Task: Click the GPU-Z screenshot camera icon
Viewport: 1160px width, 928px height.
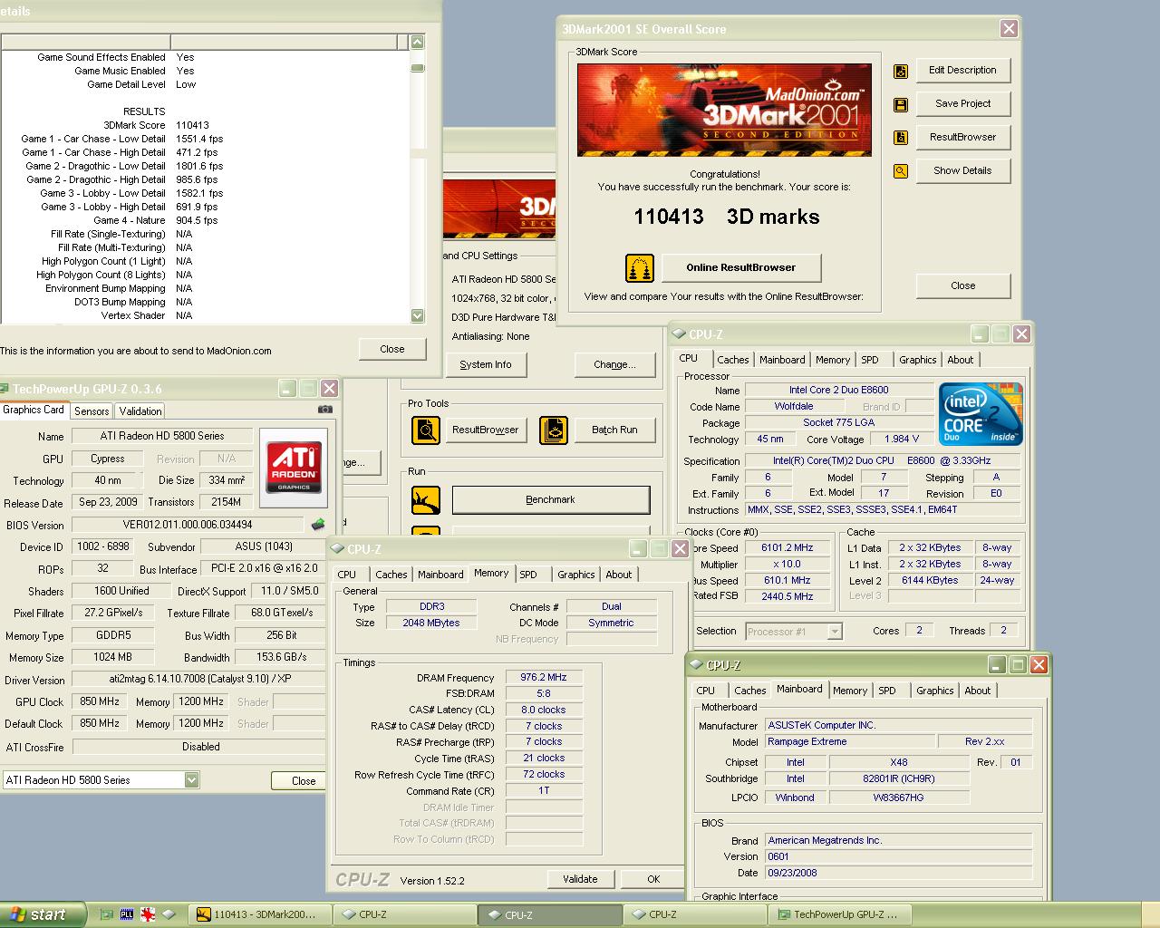Action: (324, 410)
